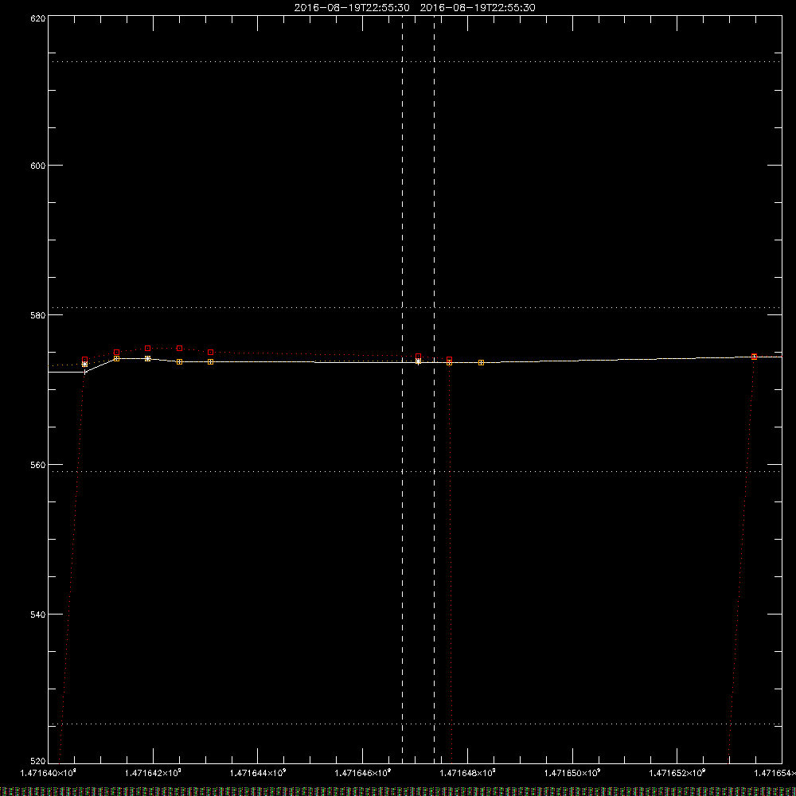796x796 pixels.
Task: Click the y-axis label 560
Action: pos(38,465)
